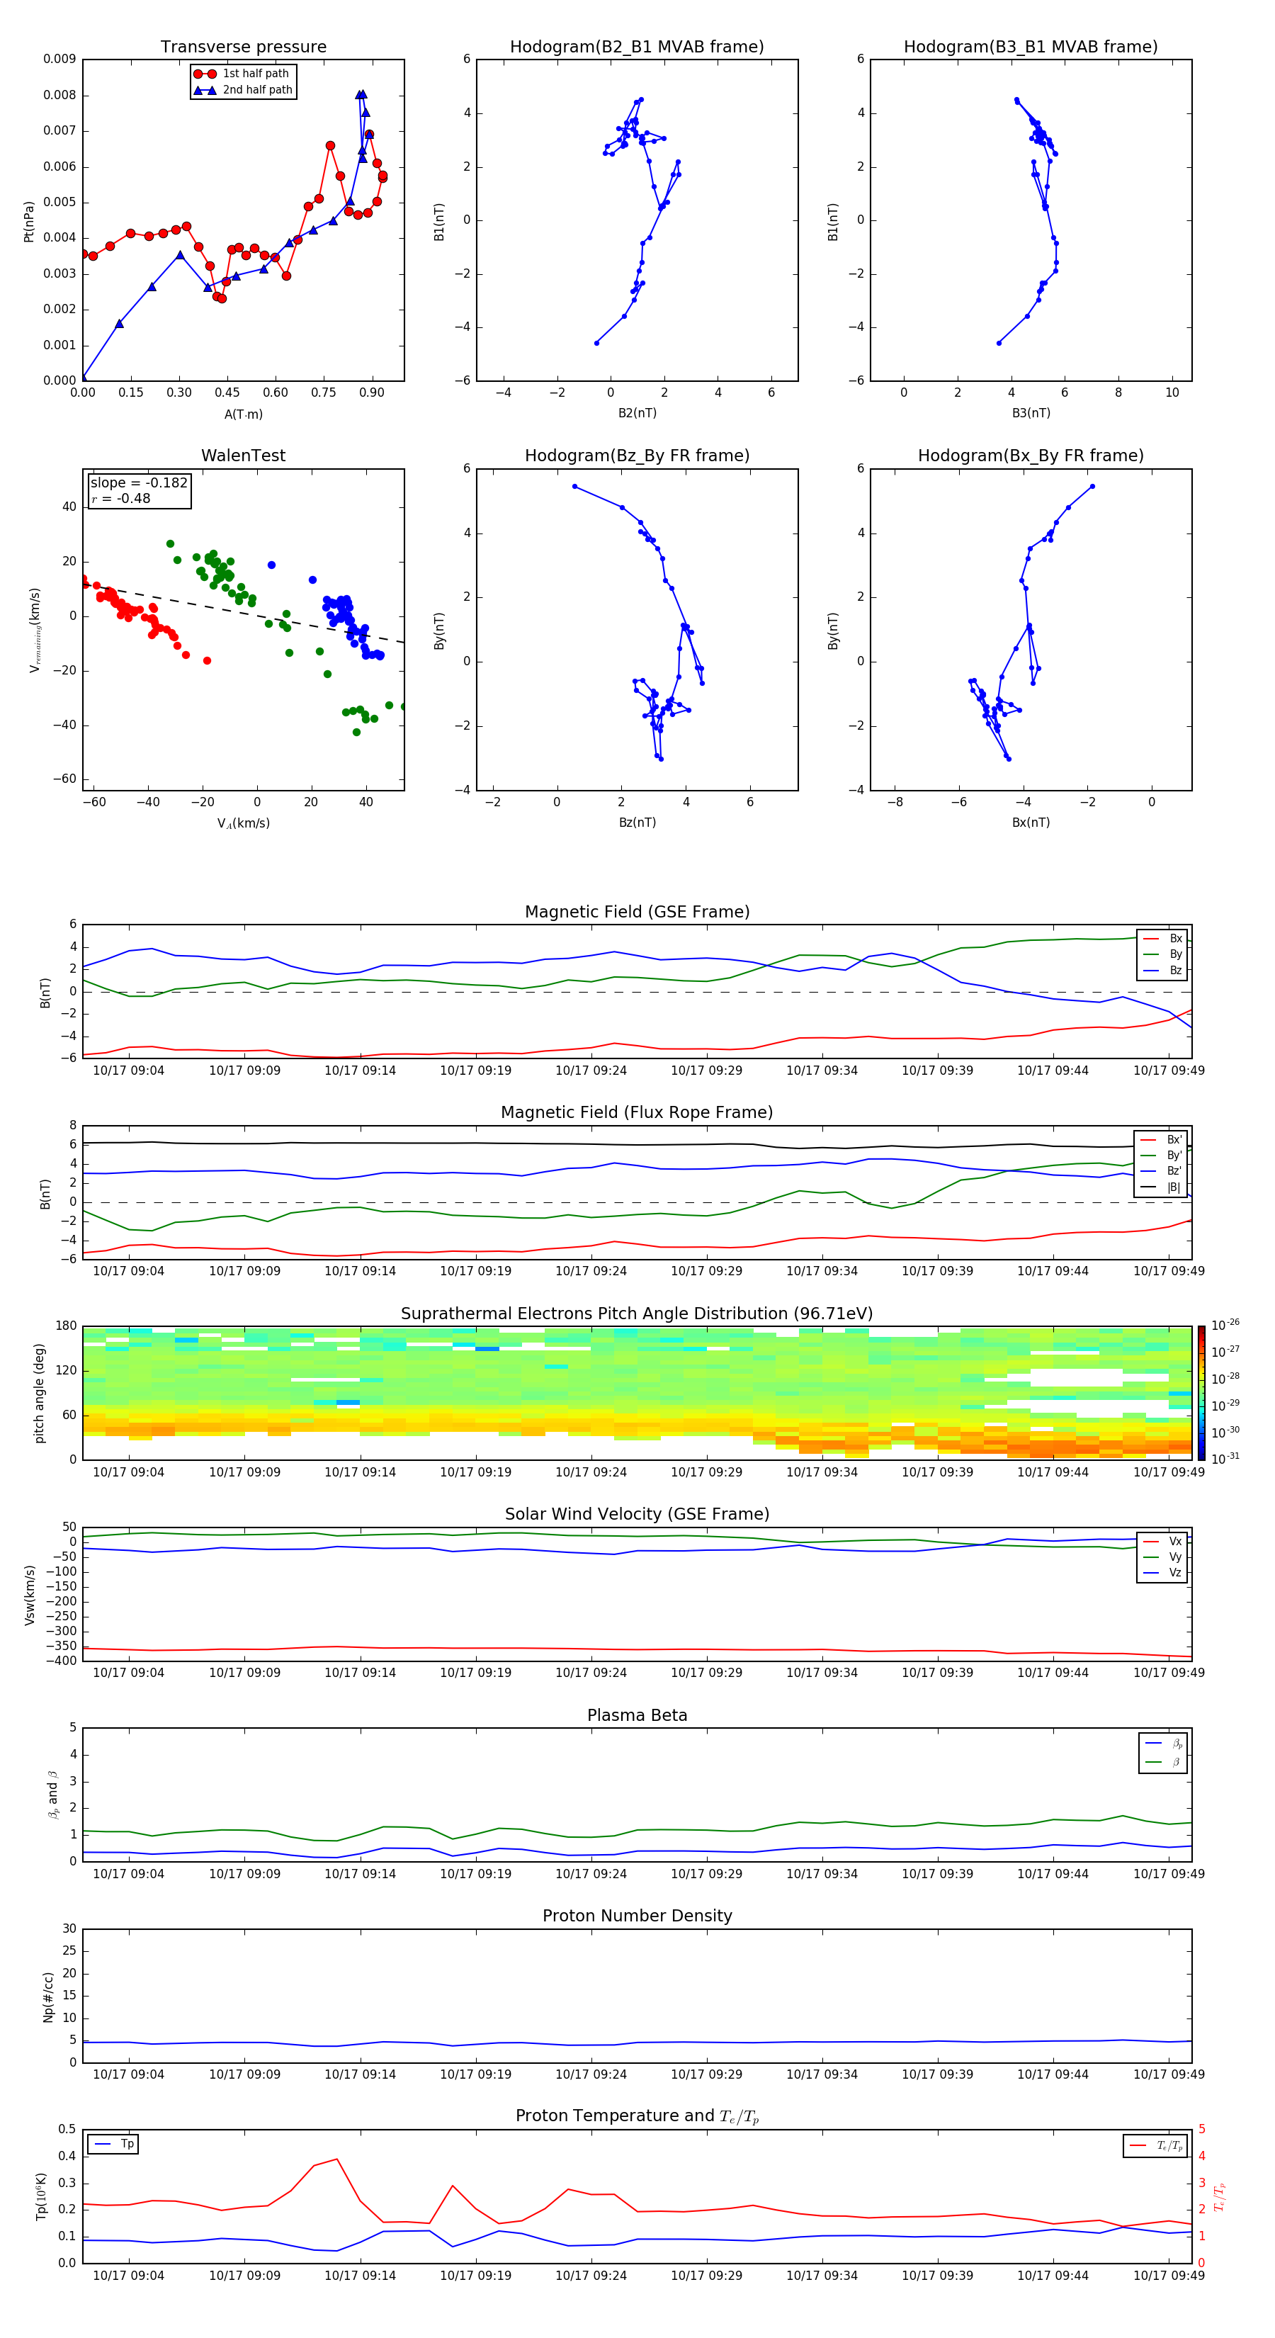The width and height of the screenshot is (1275, 2338).
Task: Click the 'Bz' legend entry in GSE plot
Action: tap(1162, 970)
